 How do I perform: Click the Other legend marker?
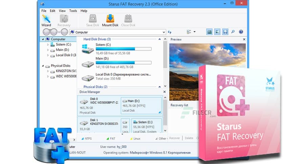(156, 139)
